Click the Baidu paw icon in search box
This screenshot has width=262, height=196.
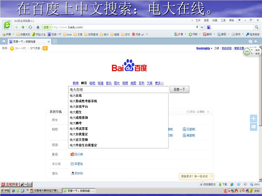pos(209,27)
